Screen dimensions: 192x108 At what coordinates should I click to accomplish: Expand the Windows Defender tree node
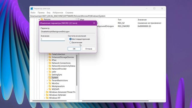45,95
